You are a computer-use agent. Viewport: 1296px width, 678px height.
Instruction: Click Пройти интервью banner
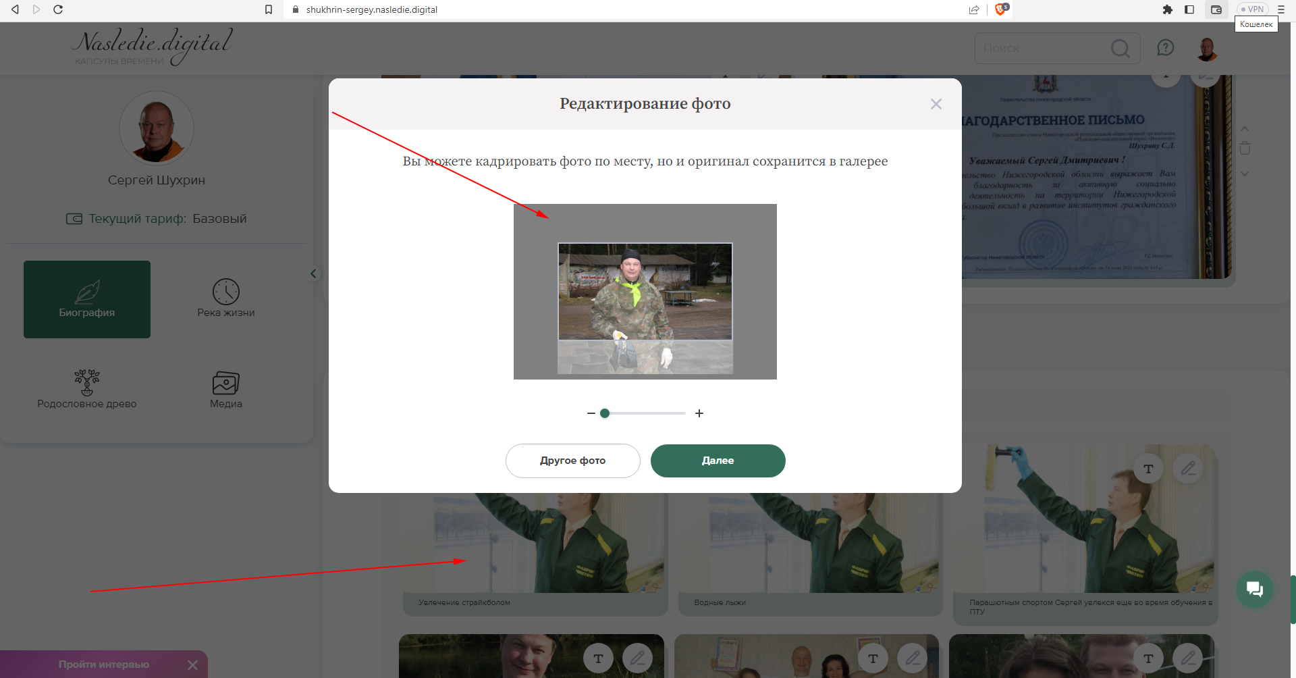click(x=104, y=664)
